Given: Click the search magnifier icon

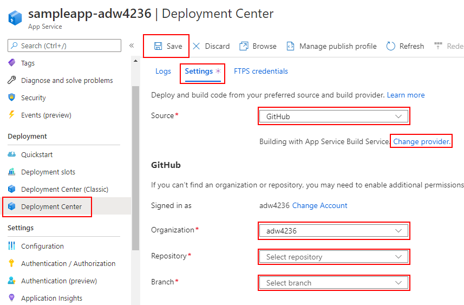Looking at the screenshot, I should tap(14, 46).
